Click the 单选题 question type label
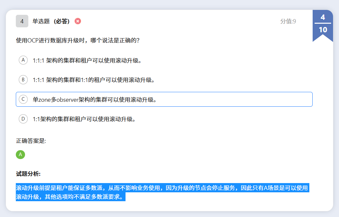 (41, 21)
